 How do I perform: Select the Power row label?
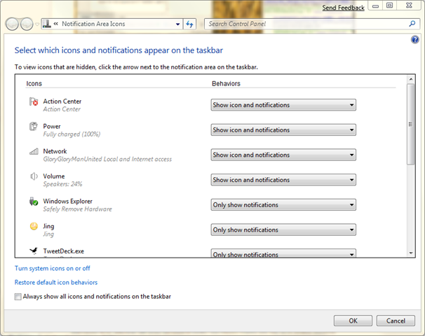click(x=52, y=126)
